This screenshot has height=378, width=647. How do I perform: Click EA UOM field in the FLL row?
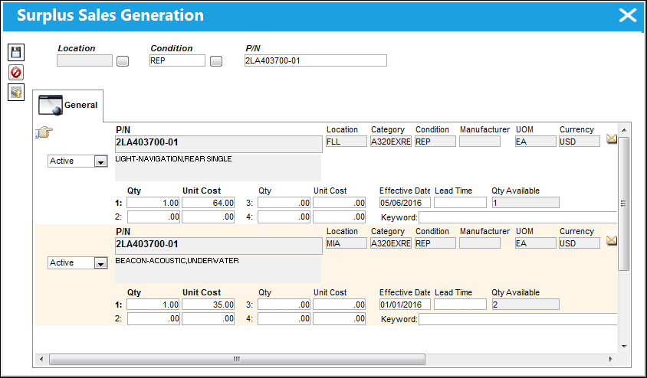pyautogui.click(x=536, y=142)
